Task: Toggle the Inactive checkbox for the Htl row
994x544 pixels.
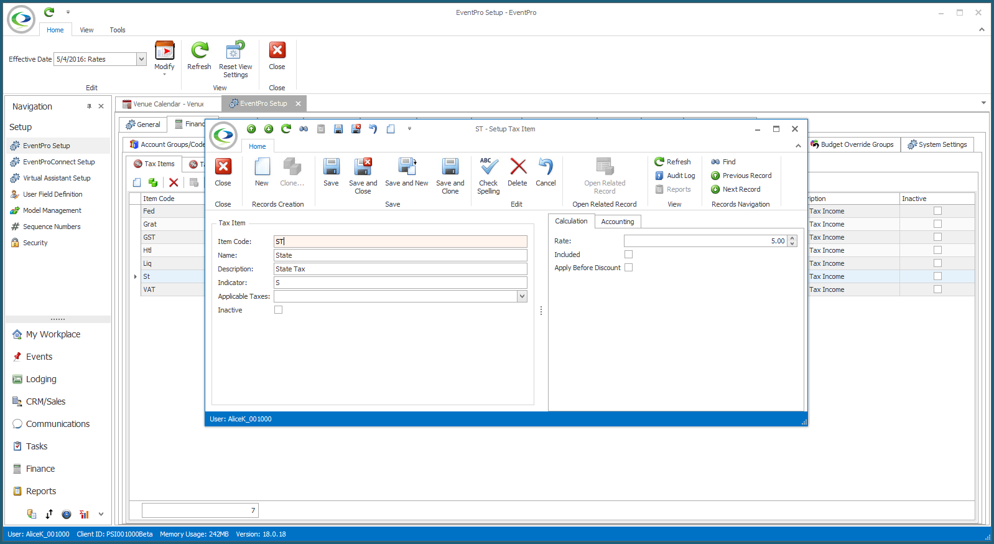Action: click(x=937, y=250)
